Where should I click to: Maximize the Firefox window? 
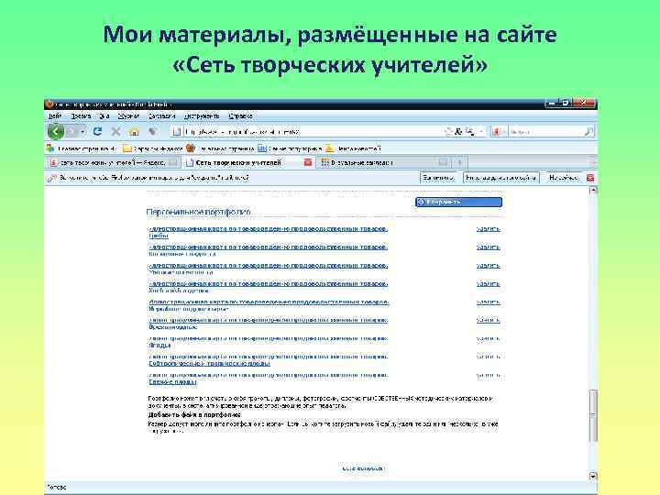pyautogui.click(x=566, y=103)
